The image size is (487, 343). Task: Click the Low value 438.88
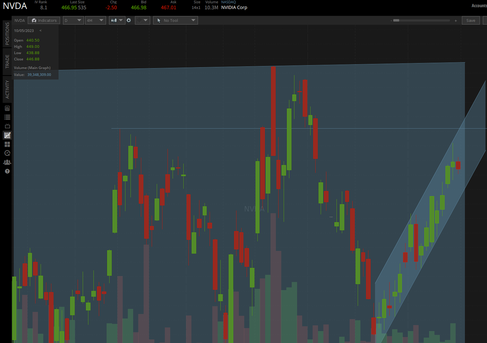[x=33, y=53]
